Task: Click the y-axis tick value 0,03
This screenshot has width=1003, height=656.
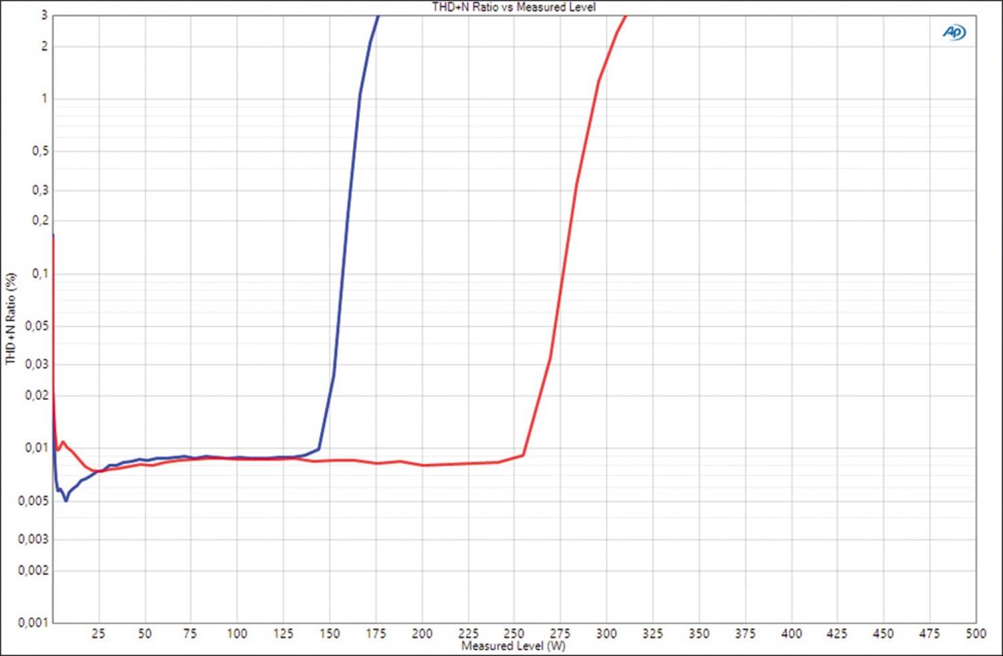Action: [x=37, y=365]
